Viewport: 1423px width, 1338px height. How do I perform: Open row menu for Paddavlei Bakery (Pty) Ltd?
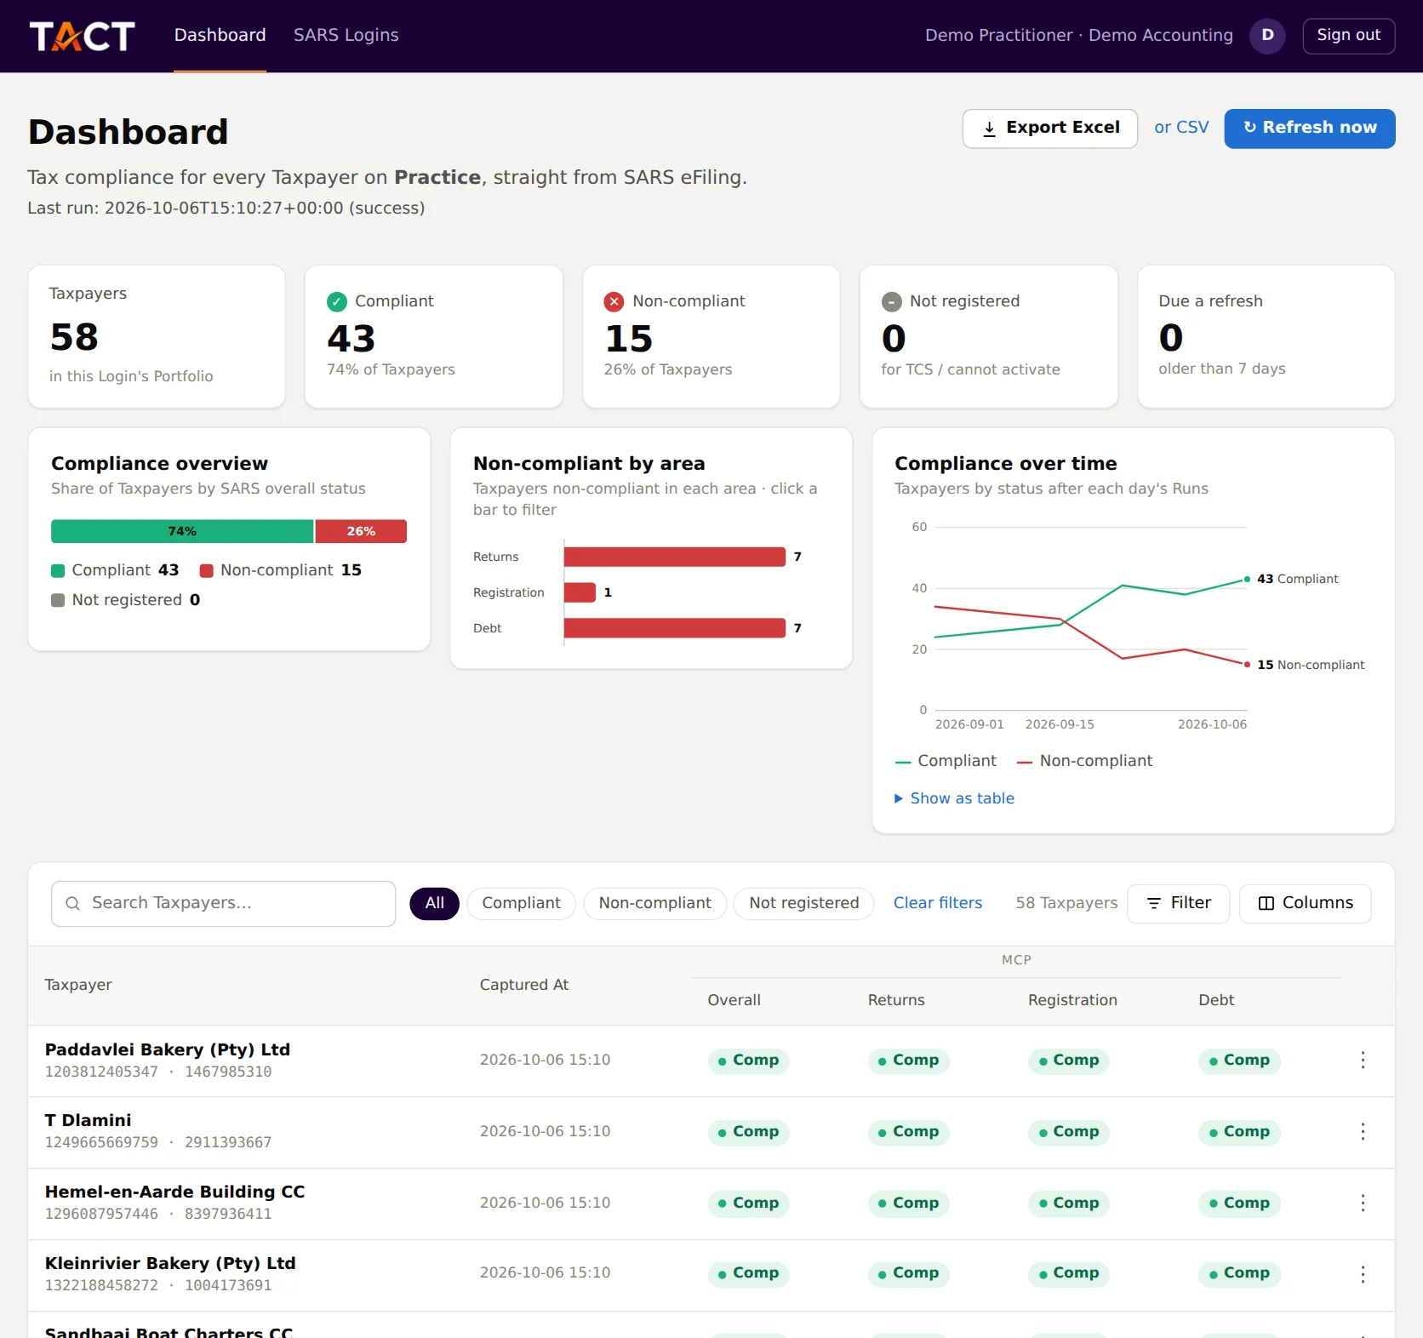coord(1363,1060)
